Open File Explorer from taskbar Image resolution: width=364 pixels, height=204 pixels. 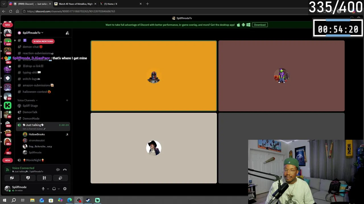coord(32,200)
